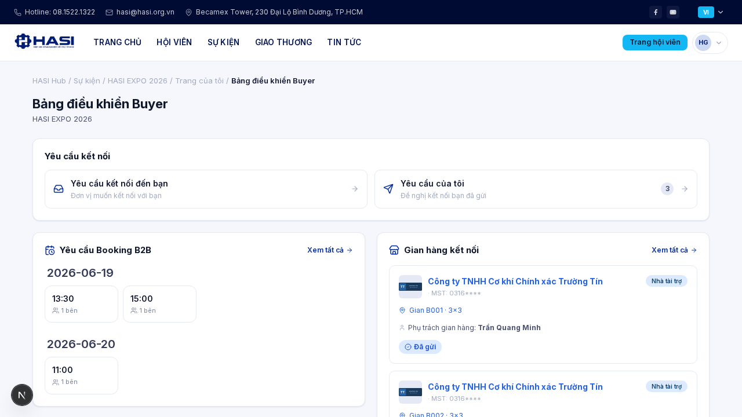Click the Nhà tài trợ badge in the Gian B002 card

click(x=667, y=386)
